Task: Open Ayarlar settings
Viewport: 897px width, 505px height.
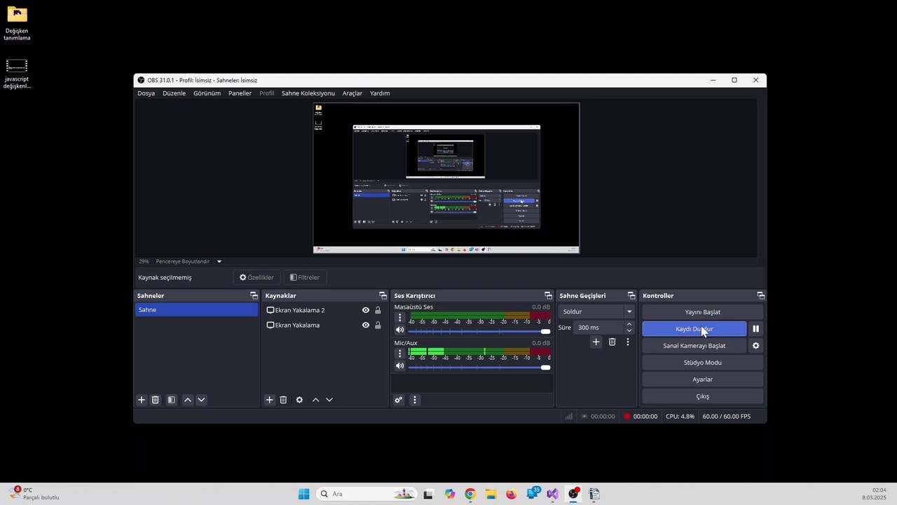Action: (x=703, y=379)
